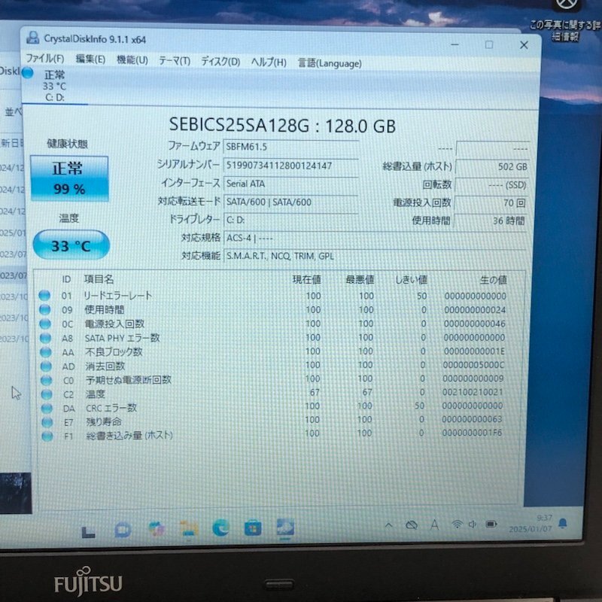This screenshot has width=602, height=602.
Task: Open the chat icon on the taskbar
Action: 123,531
